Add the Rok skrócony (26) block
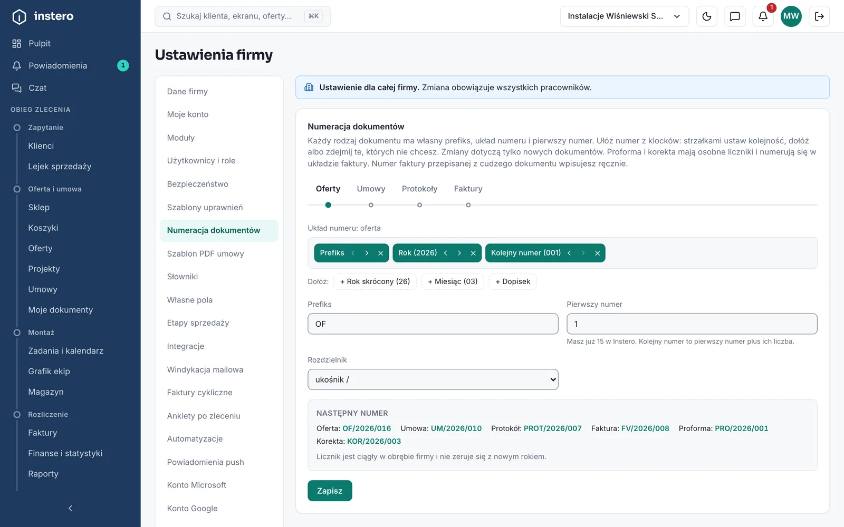The width and height of the screenshot is (844, 527). 375,281
